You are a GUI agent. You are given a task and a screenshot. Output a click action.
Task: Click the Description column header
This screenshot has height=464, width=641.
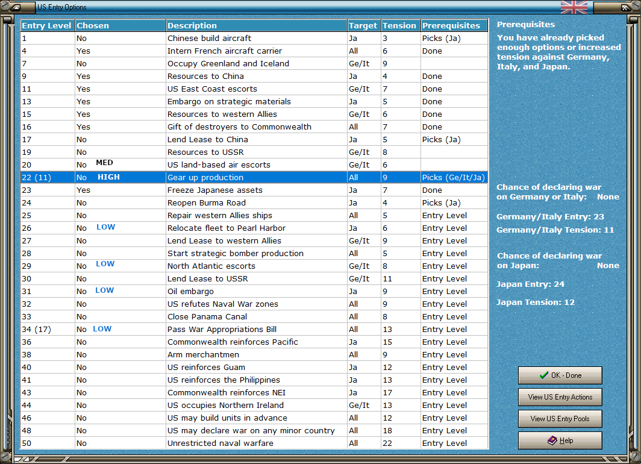pos(256,25)
